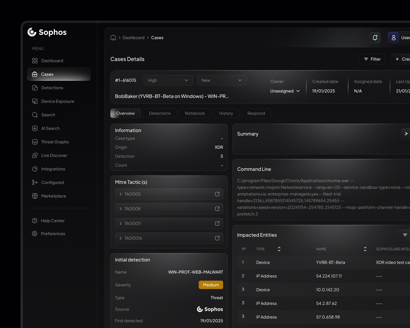The height and width of the screenshot is (328, 410).
Task: Switch to the Notebook tab
Action: [195, 113]
